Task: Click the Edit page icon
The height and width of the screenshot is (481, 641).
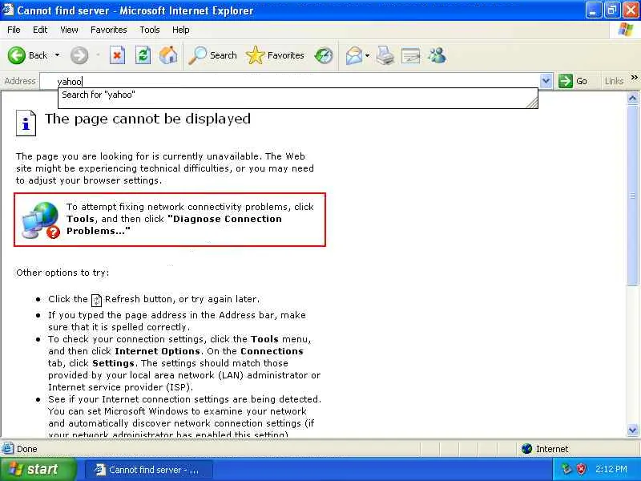Action: [411, 55]
